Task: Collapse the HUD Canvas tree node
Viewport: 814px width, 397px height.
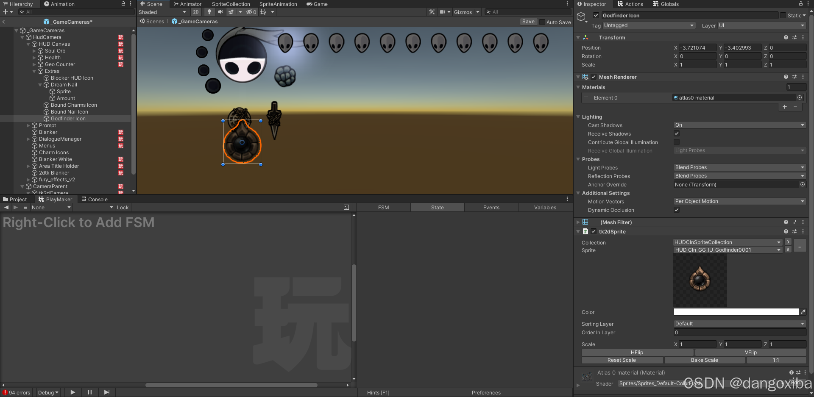Action: pyautogui.click(x=28, y=44)
